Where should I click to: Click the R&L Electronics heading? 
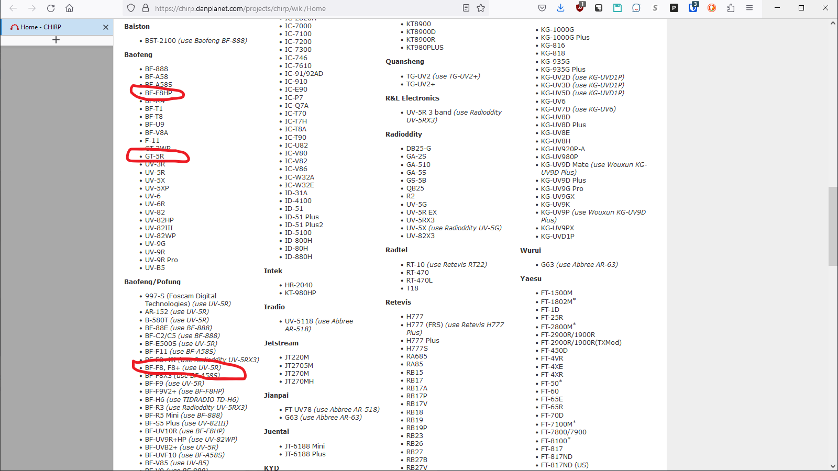coord(412,98)
